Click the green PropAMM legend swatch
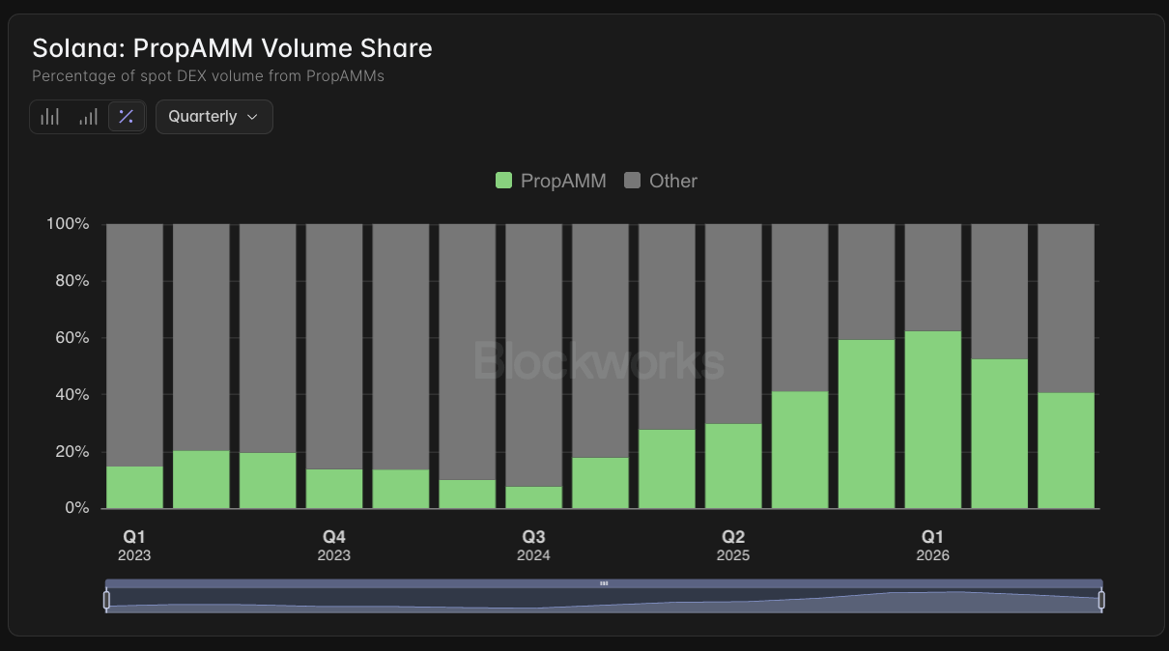Screen dimensions: 1169x651 point(503,181)
